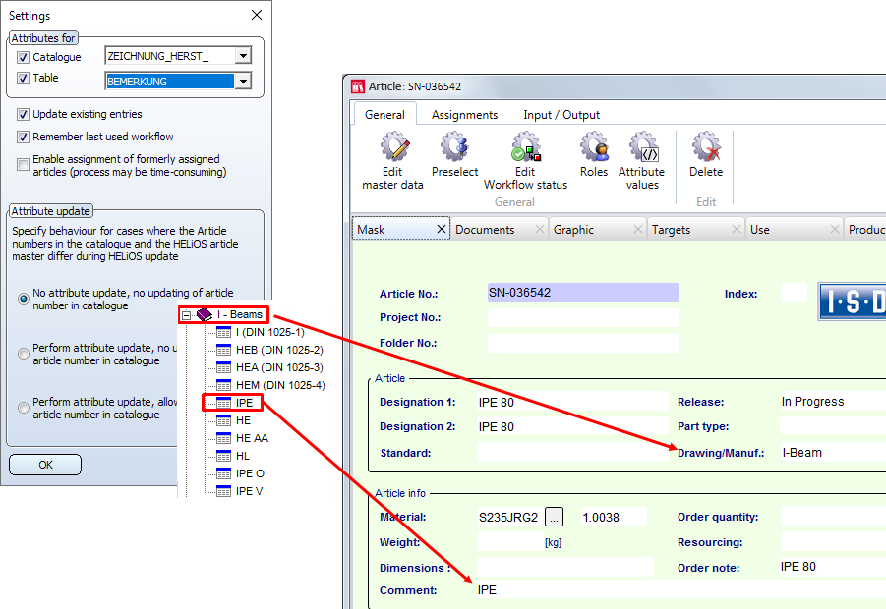
Task: Open the Roles tool
Action: pyautogui.click(x=594, y=146)
